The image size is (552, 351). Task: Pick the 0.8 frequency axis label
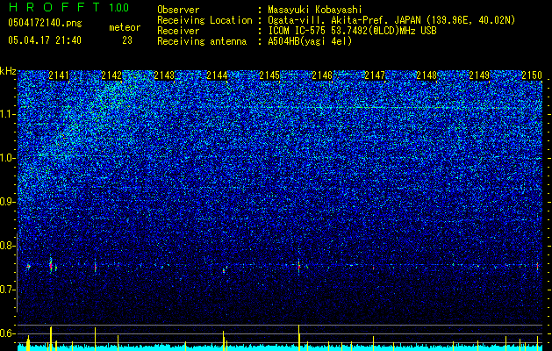pos(8,246)
